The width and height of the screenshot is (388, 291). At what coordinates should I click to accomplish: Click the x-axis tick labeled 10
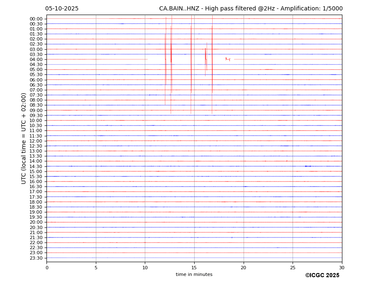pyautogui.click(x=145, y=268)
